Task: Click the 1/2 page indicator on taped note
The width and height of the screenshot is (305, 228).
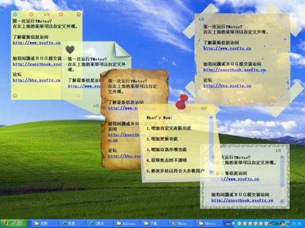Action: pyautogui.click(x=201, y=19)
